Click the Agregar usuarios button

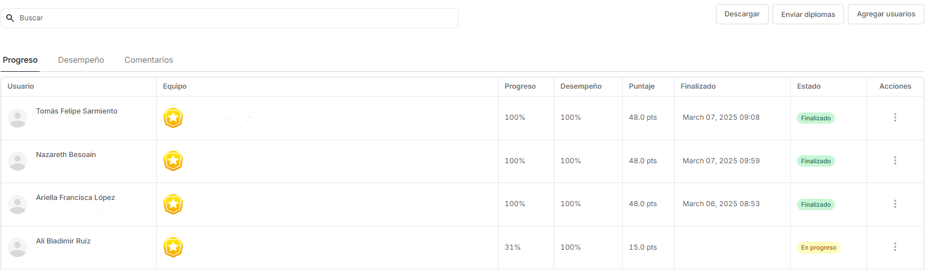[x=886, y=14]
